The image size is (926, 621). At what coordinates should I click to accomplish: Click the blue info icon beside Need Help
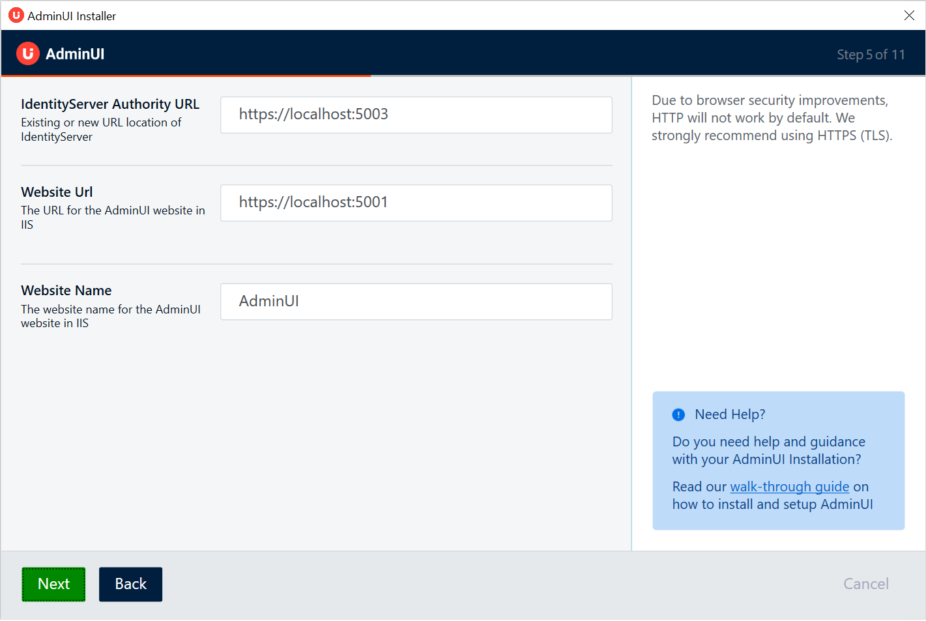pos(678,414)
